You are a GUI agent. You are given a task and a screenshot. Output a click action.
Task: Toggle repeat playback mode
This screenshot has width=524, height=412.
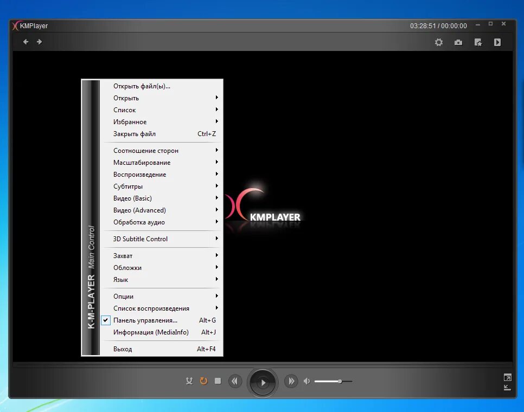coord(203,381)
